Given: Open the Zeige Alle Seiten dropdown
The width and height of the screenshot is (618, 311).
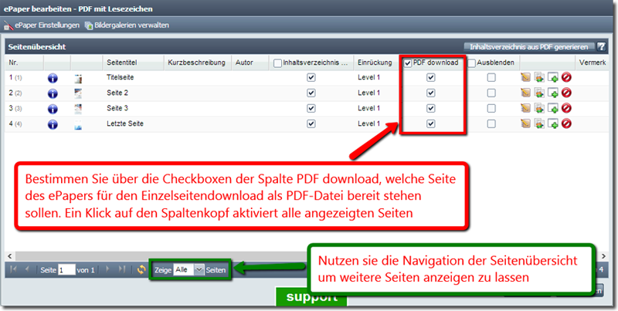Looking at the screenshot, I should click(x=199, y=269).
